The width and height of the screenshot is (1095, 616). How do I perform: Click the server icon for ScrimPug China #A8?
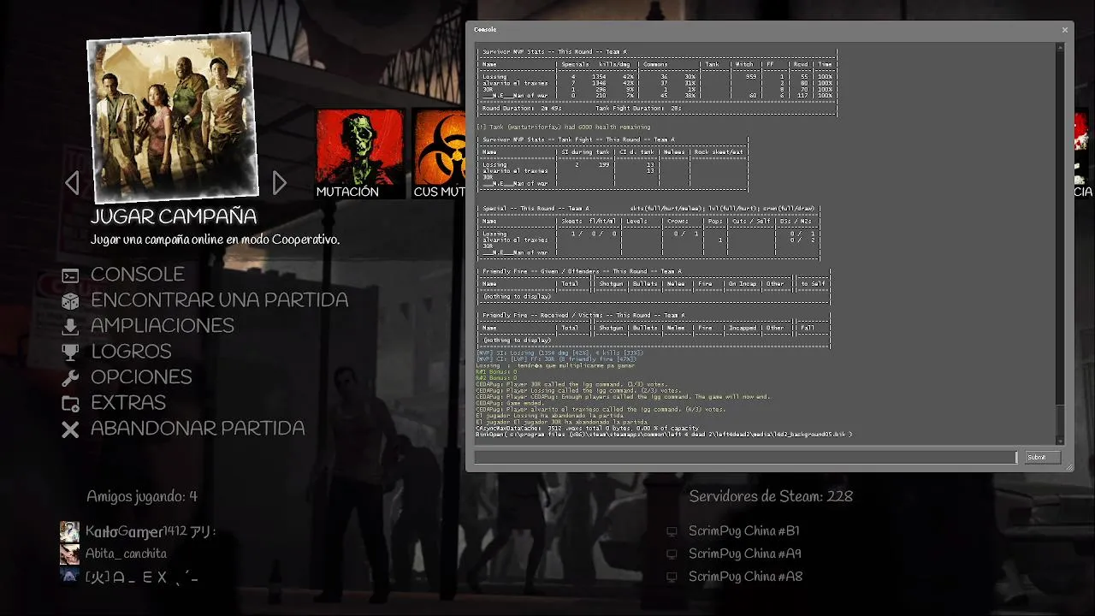coord(672,577)
